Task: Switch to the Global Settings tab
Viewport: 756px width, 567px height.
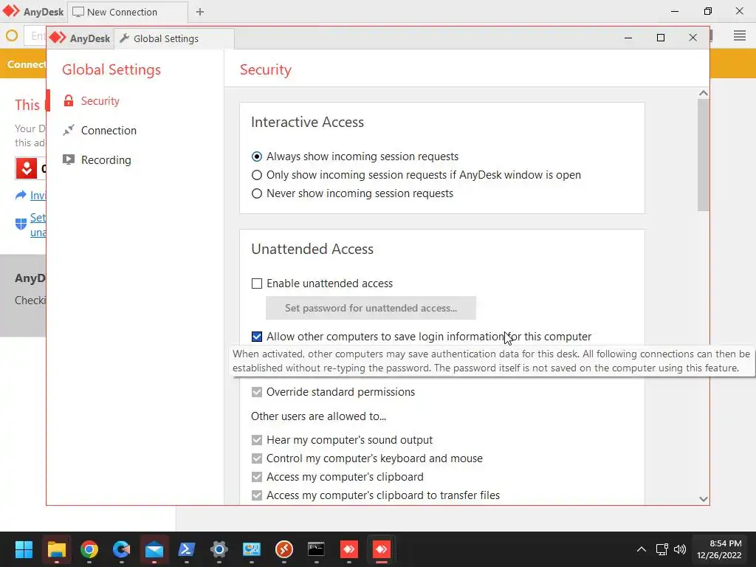Action: 174,38
